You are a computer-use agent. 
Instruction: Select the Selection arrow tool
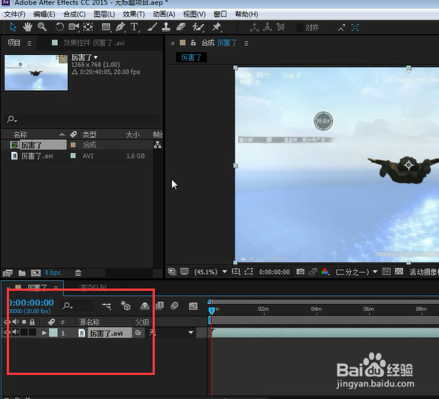[x=14, y=27]
